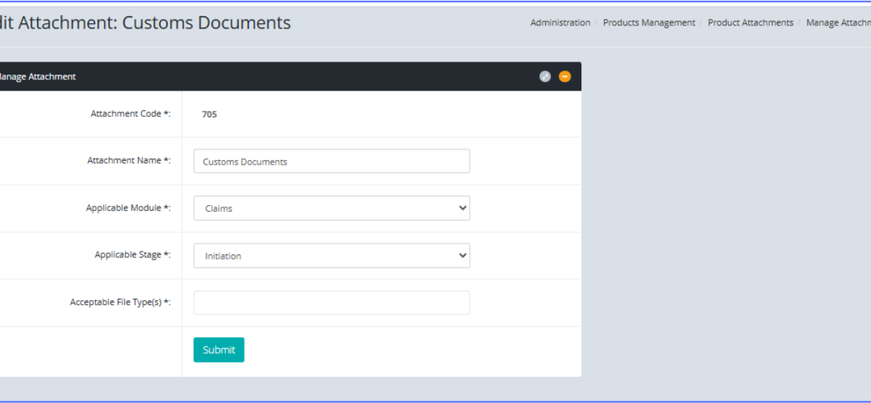
Task: Focus the Attachment Name text field
Action: [331, 161]
